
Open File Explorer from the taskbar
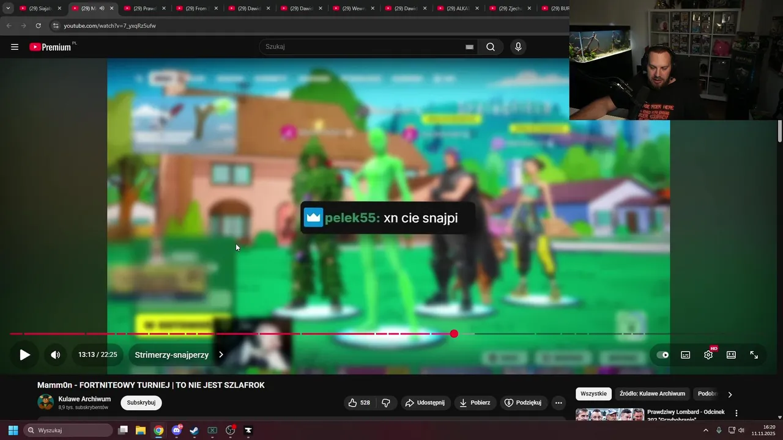click(x=140, y=430)
